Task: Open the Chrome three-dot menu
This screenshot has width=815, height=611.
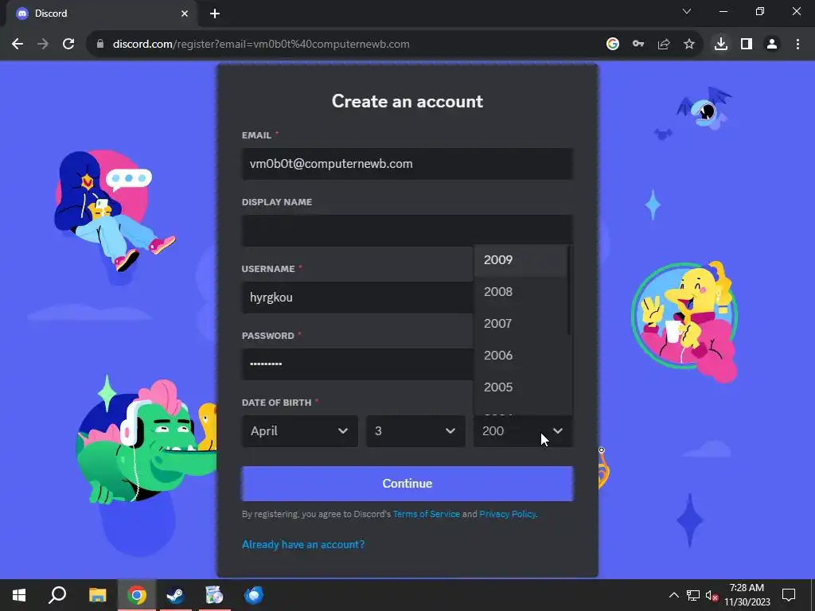Action: click(x=797, y=45)
